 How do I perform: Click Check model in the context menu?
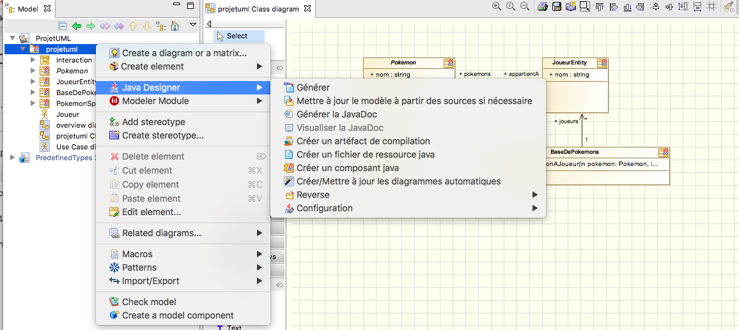[149, 302]
